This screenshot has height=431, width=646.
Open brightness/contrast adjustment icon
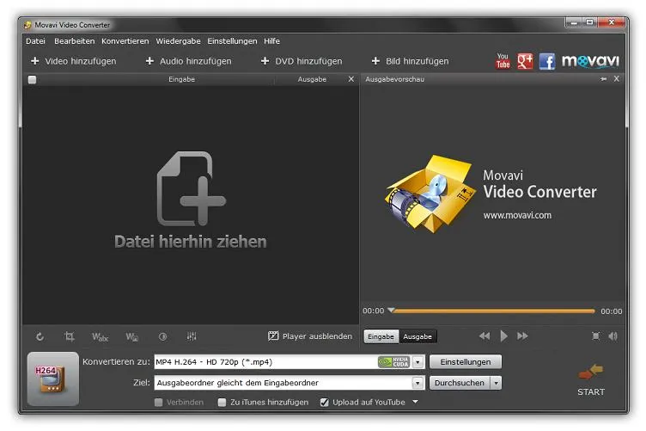(162, 336)
